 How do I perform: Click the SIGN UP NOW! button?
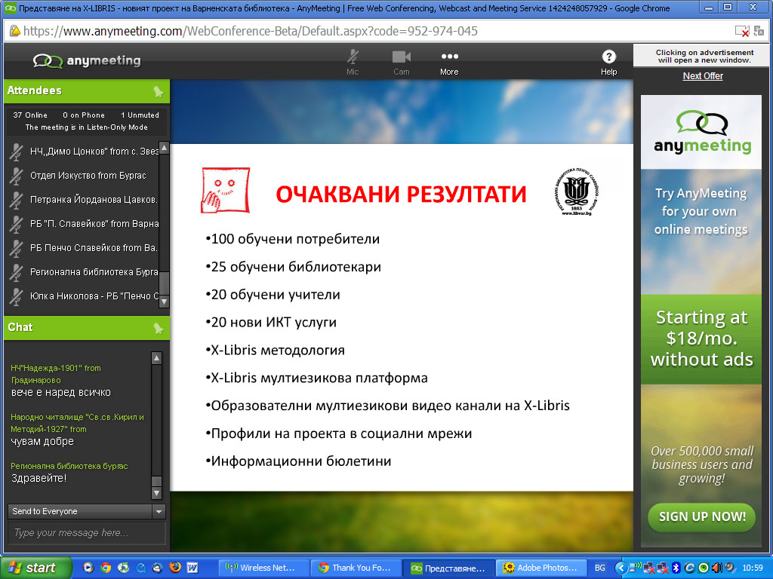[701, 517]
